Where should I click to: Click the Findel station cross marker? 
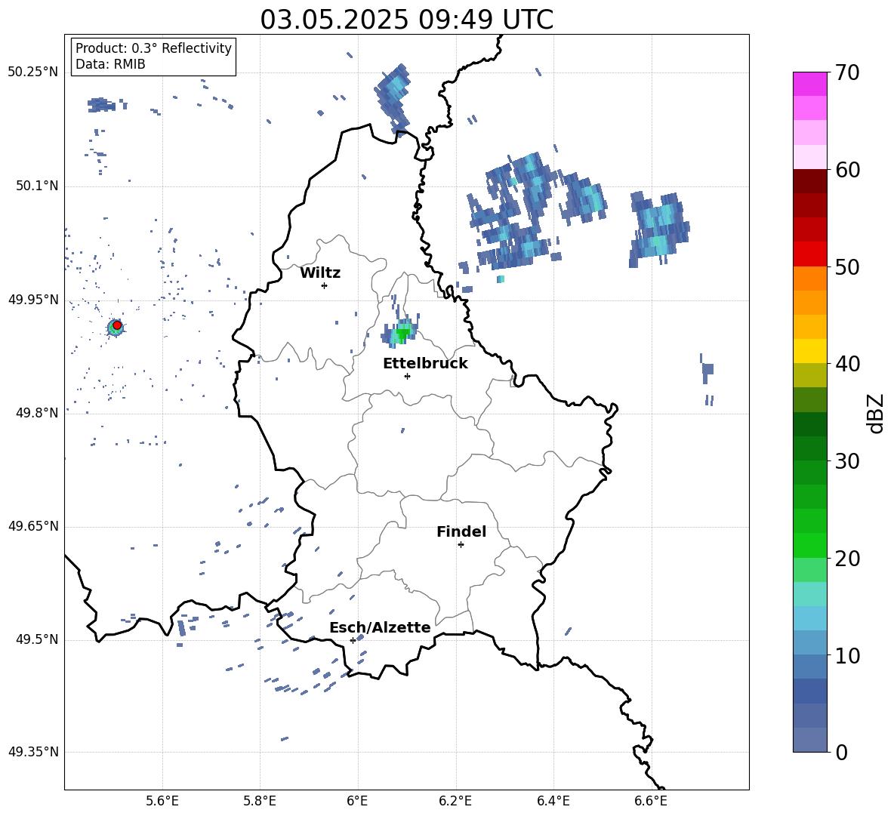[461, 545]
